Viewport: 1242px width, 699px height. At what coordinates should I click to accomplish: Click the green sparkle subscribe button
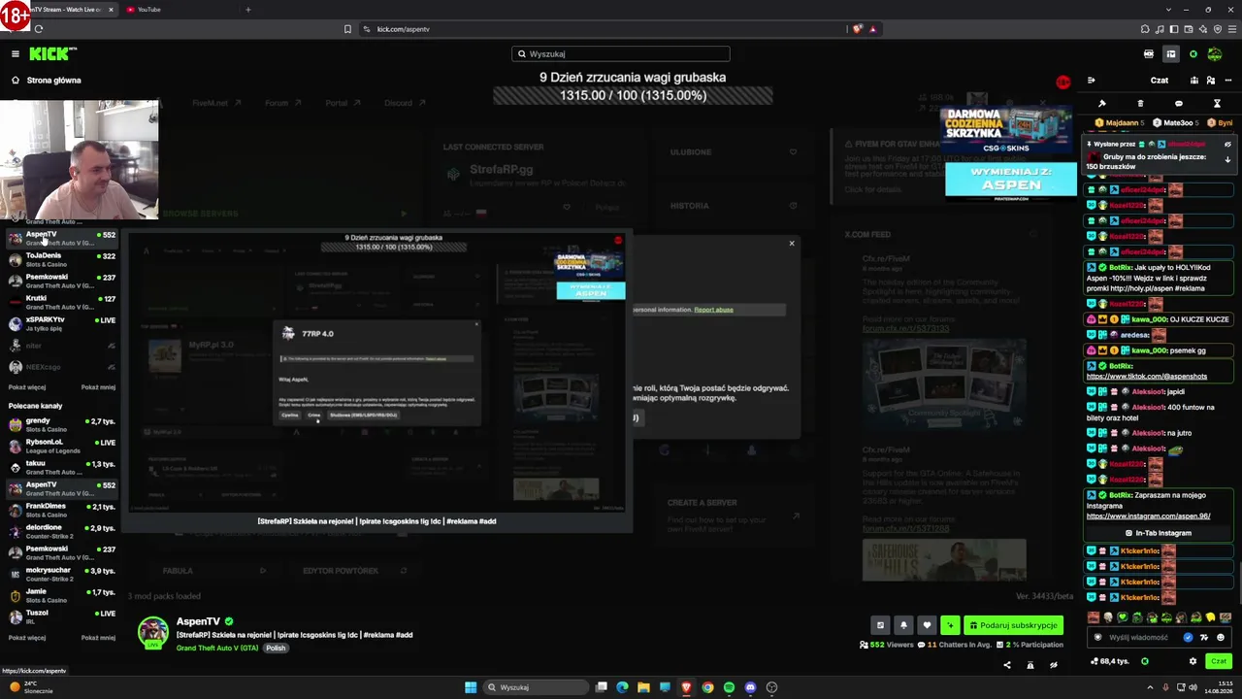[950, 625]
